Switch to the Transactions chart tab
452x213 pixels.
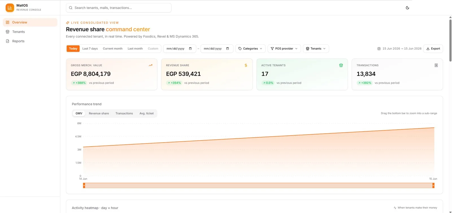click(124, 113)
